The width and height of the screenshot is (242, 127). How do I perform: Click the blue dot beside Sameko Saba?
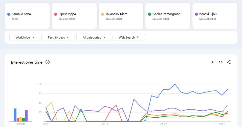[x=9, y=14]
